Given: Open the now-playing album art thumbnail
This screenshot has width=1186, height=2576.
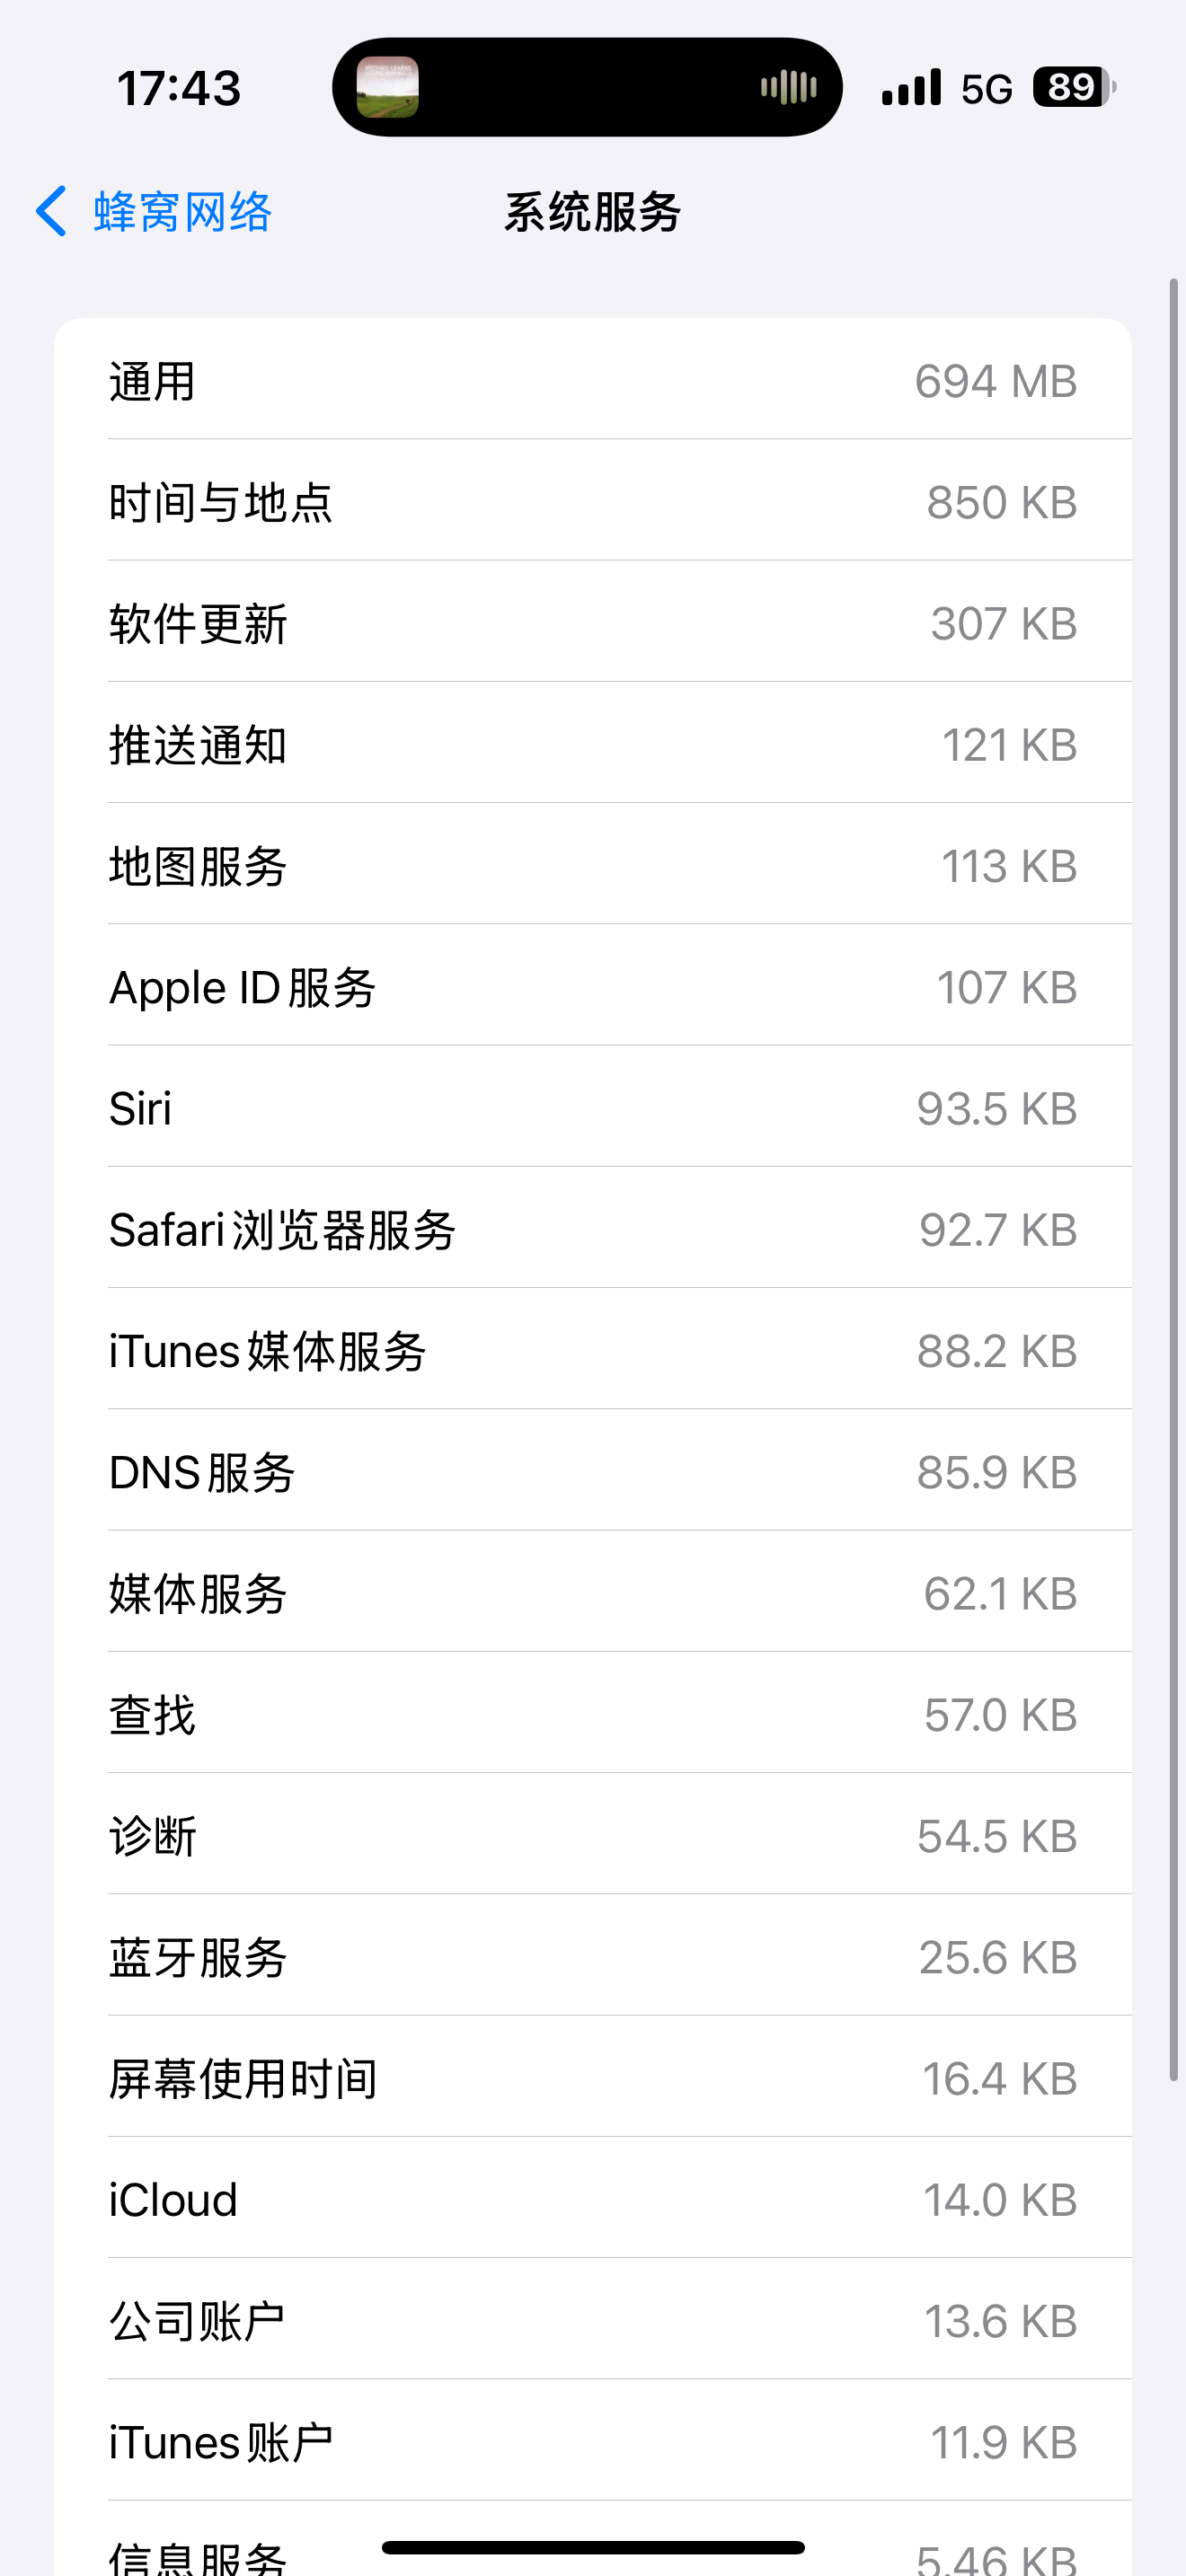Looking at the screenshot, I should point(388,87).
